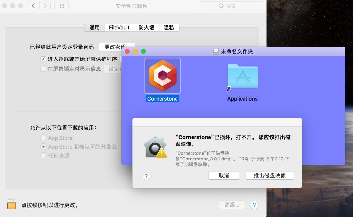353x217 pixels.
Task: Click the Applications folder label
Action: (x=243, y=99)
